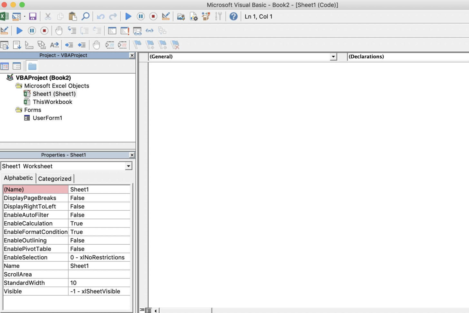Open the Watch Window icon
This screenshot has width=469, height=313.
137,31
